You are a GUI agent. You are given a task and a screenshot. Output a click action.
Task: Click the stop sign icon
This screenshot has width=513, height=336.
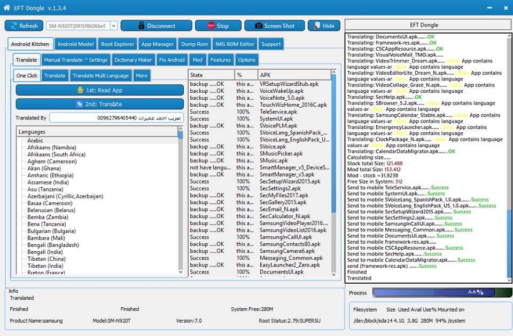(x=211, y=26)
